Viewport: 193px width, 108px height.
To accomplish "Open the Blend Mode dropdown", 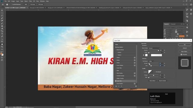I will (154, 48).
